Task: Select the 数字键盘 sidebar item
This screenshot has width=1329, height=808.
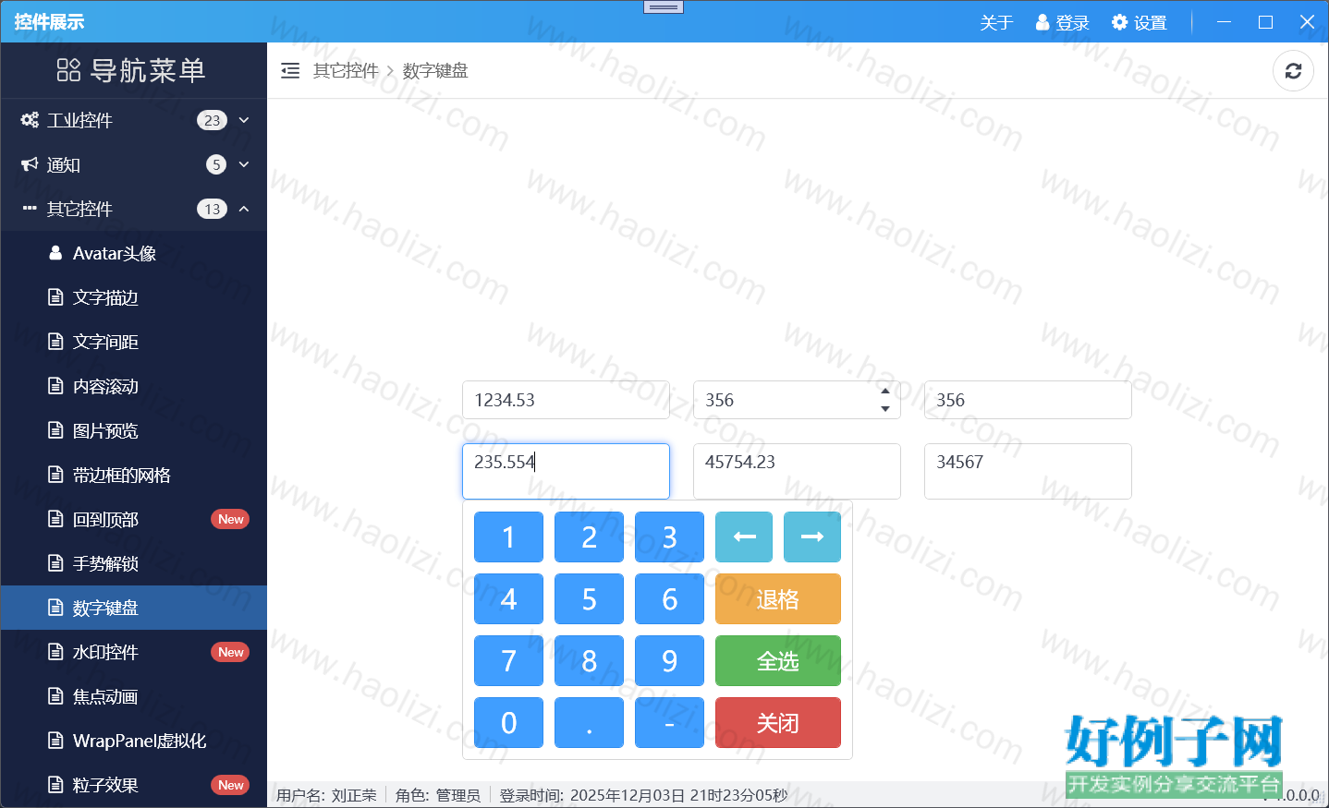Action: click(134, 608)
